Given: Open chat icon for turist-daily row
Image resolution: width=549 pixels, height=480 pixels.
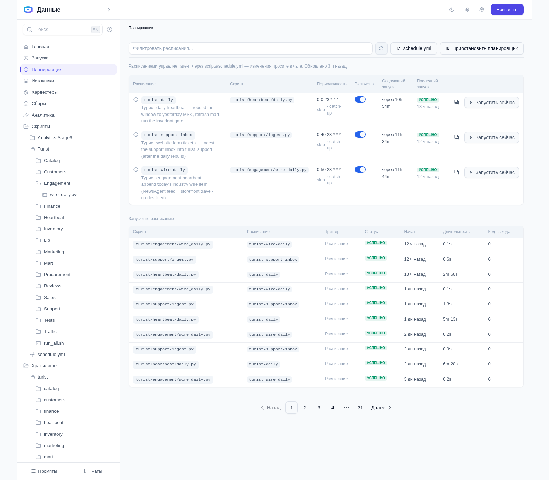Looking at the screenshot, I should 456,102.
